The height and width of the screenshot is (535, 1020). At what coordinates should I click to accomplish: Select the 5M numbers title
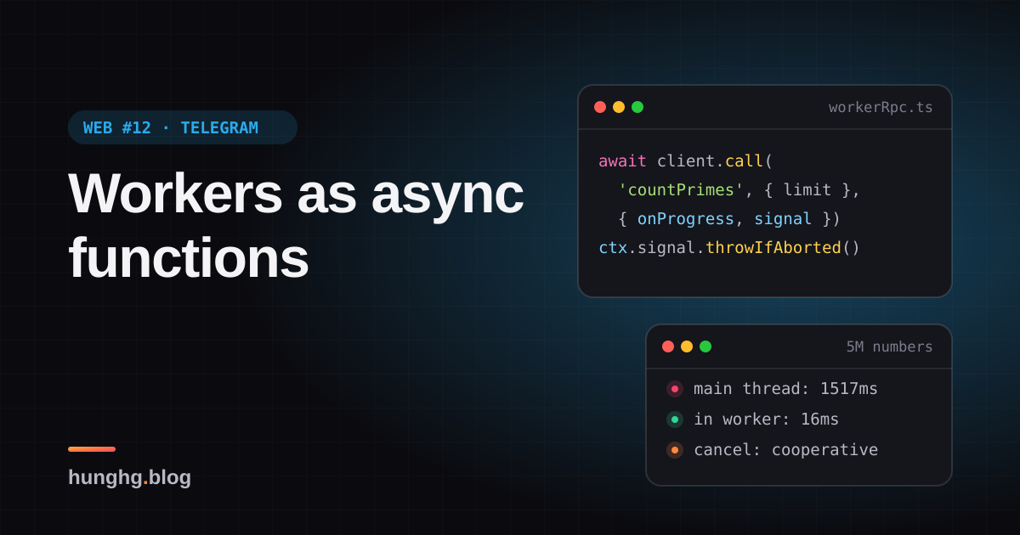889,346
